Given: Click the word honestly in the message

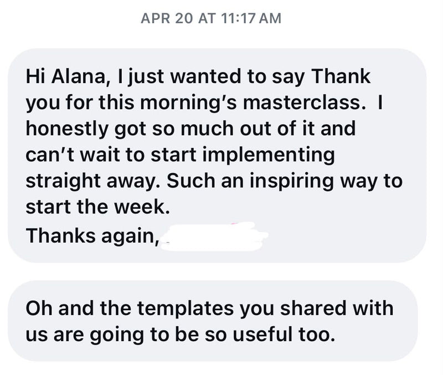Looking at the screenshot, I should pyautogui.click(x=68, y=130).
